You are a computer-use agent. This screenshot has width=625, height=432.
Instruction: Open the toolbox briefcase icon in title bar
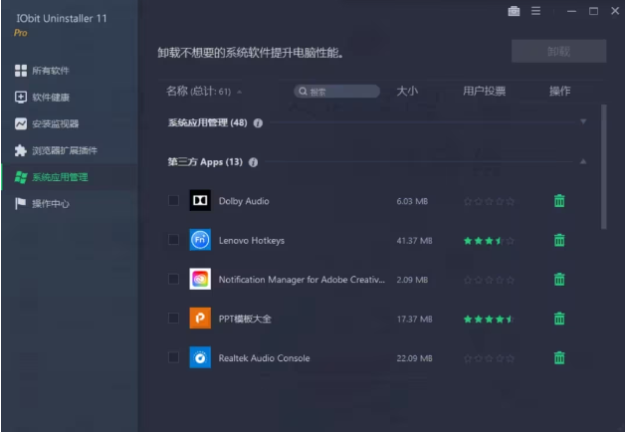click(x=514, y=11)
